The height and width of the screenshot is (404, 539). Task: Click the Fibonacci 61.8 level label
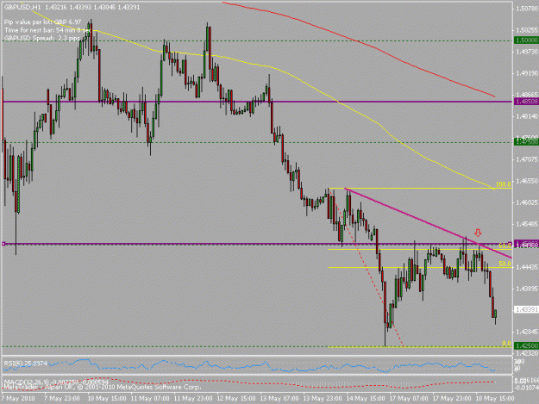coord(505,246)
